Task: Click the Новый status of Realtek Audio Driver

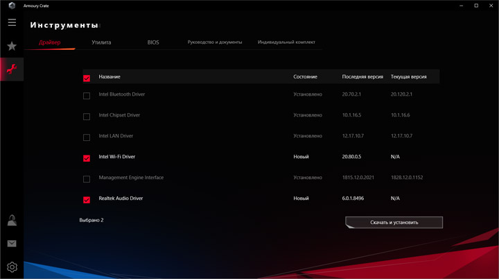Action: [x=301, y=198]
